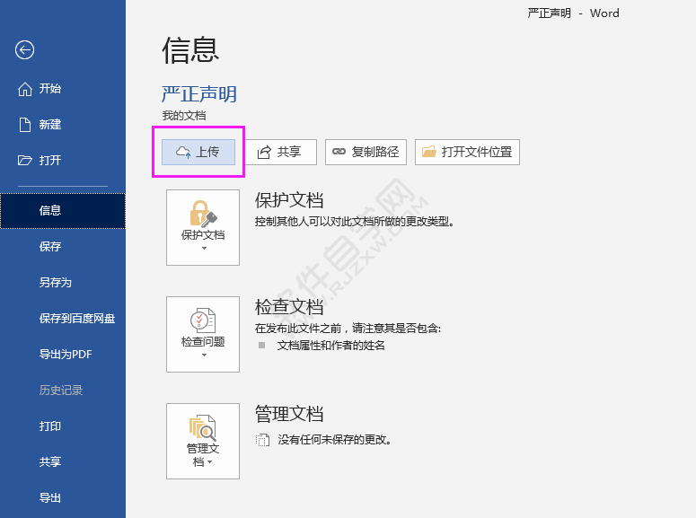
Task: Click the share arrow icon in 共享 button
Action: tap(264, 153)
